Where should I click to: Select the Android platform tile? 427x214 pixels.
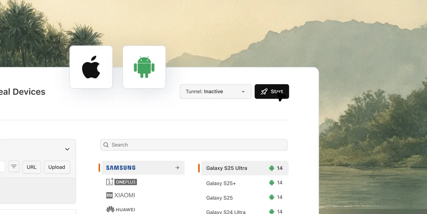pos(144,67)
